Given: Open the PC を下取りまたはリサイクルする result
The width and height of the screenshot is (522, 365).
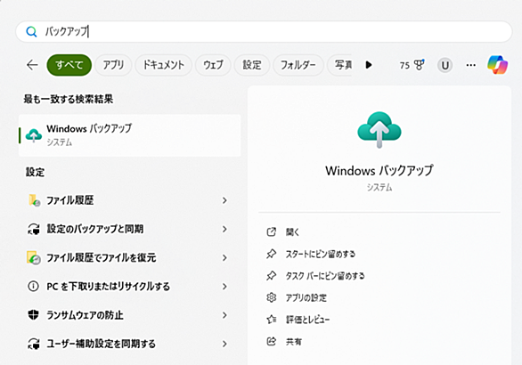Looking at the screenshot, I should (x=130, y=286).
